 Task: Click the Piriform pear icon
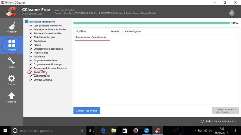coord(232,12)
